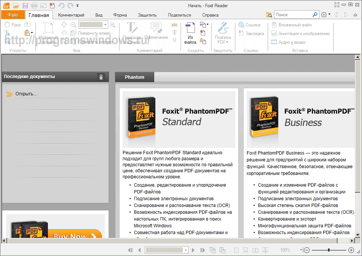Viewport: 362px width, 256px height.
Task: Open the Справка tab
Action: tap(210, 15)
